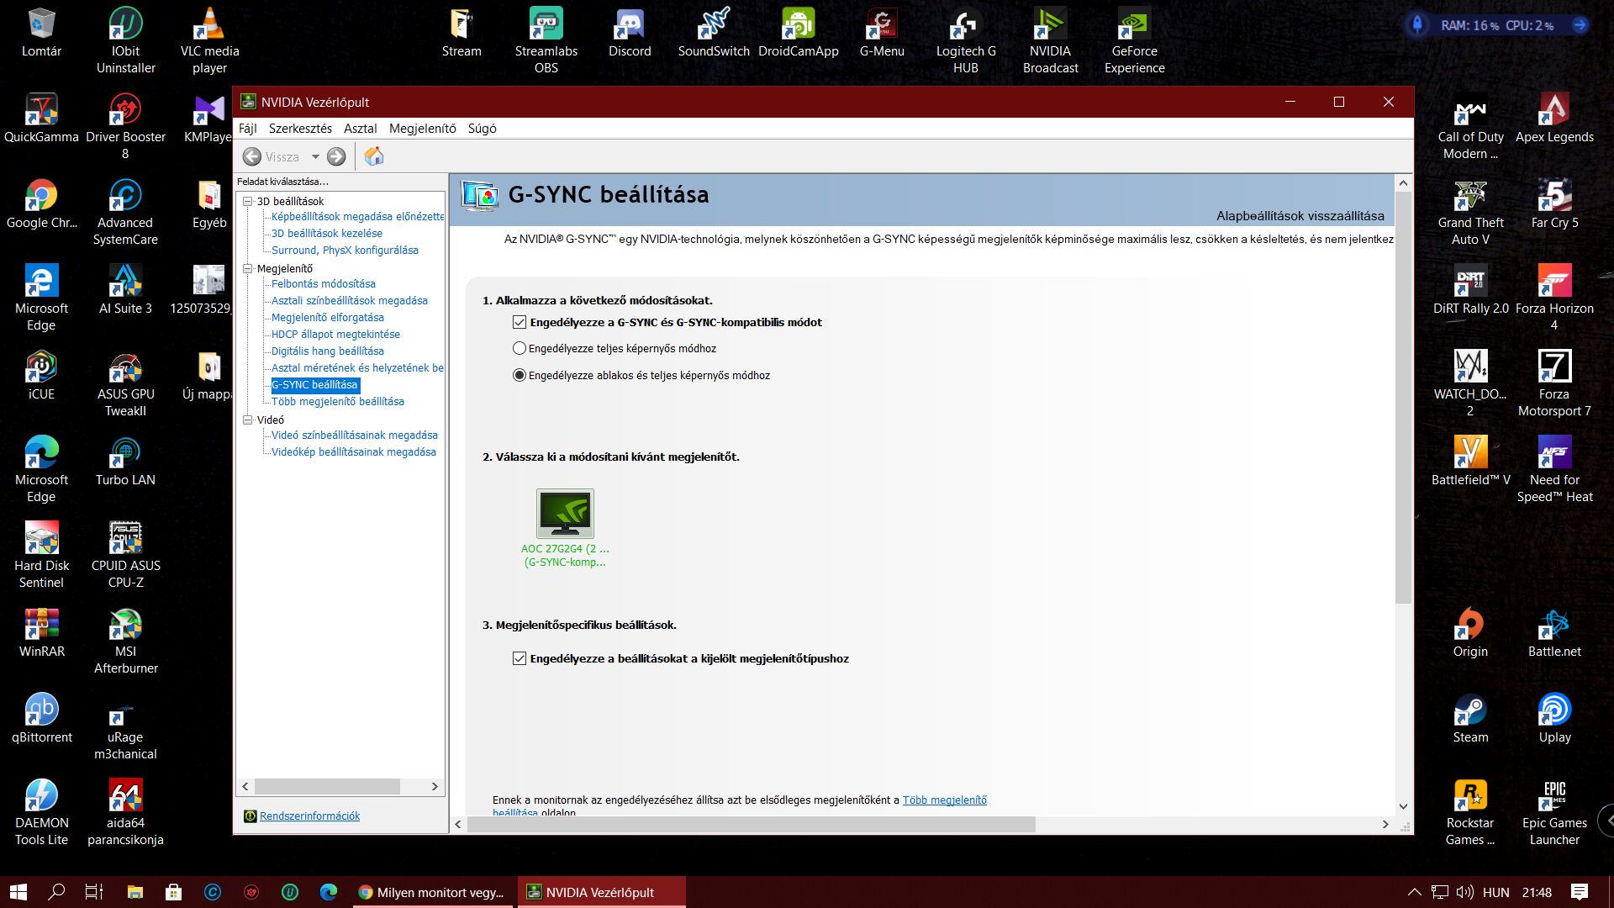
Task: Open the volume icon in system tray
Action: pyautogui.click(x=1464, y=892)
